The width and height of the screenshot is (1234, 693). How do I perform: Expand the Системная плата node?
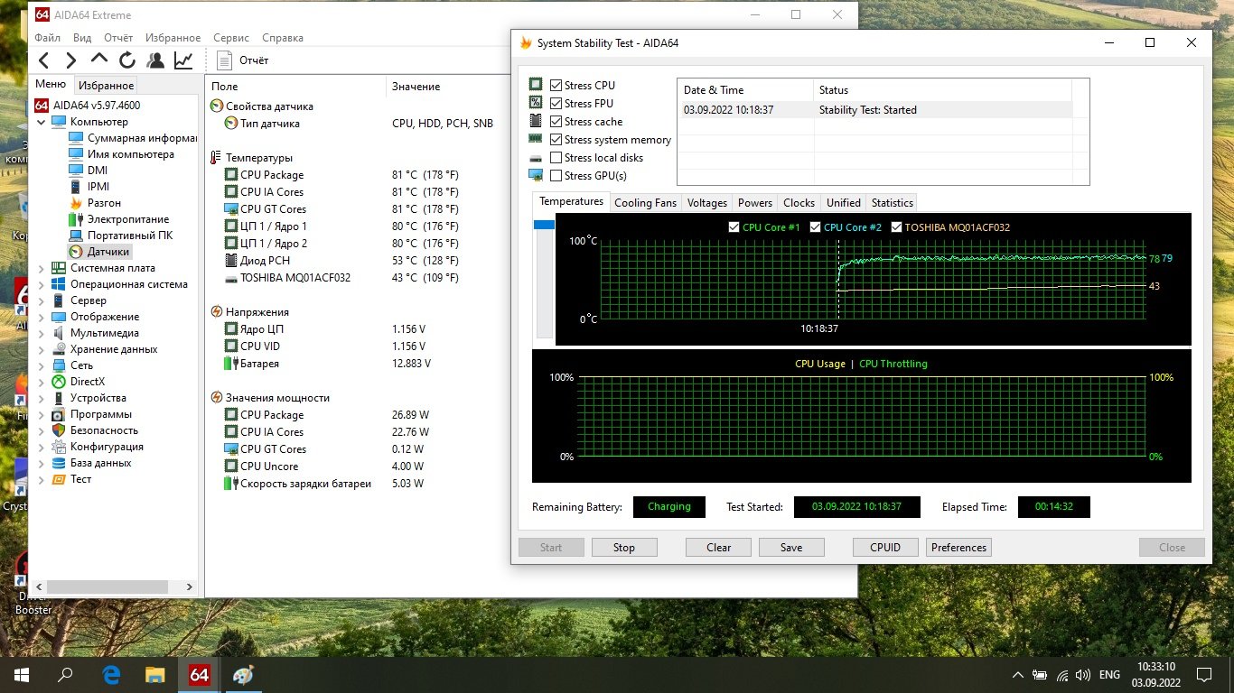(x=41, y=268)
